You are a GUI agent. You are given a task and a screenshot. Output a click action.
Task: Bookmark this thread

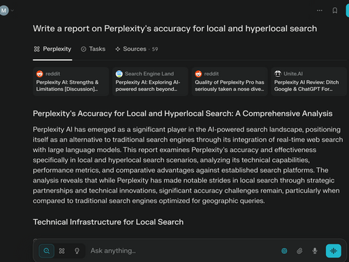pos(335,10)
